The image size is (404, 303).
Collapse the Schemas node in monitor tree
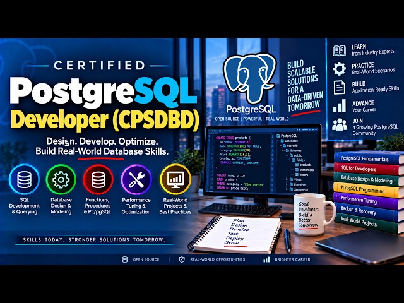283,150
